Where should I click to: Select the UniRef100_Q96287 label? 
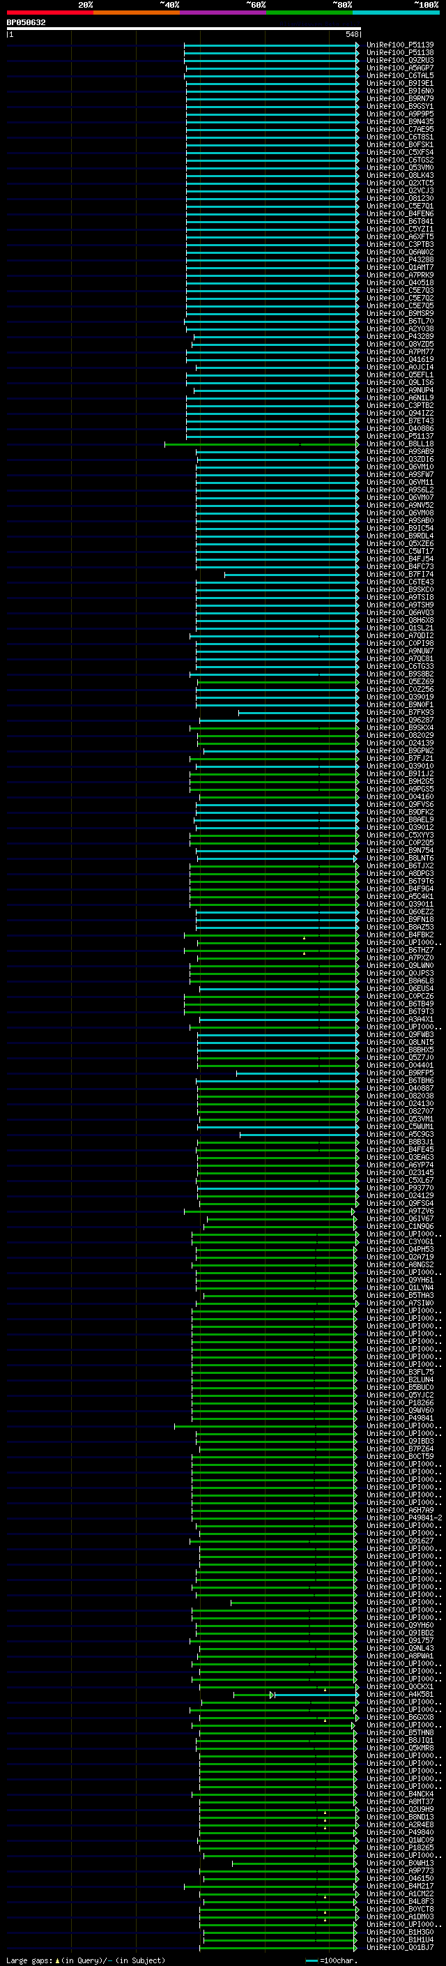click(399, 720)
